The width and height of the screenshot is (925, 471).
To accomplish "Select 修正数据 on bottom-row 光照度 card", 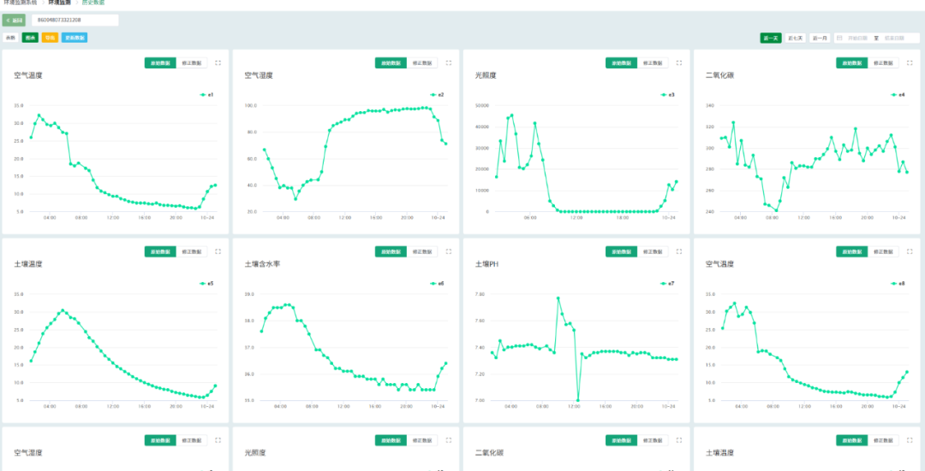I will (422, 439).
